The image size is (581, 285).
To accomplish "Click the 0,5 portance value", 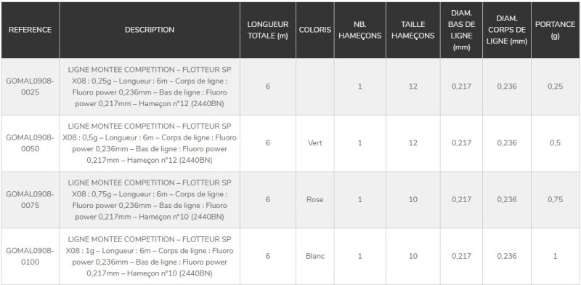I will click(555, 143).
